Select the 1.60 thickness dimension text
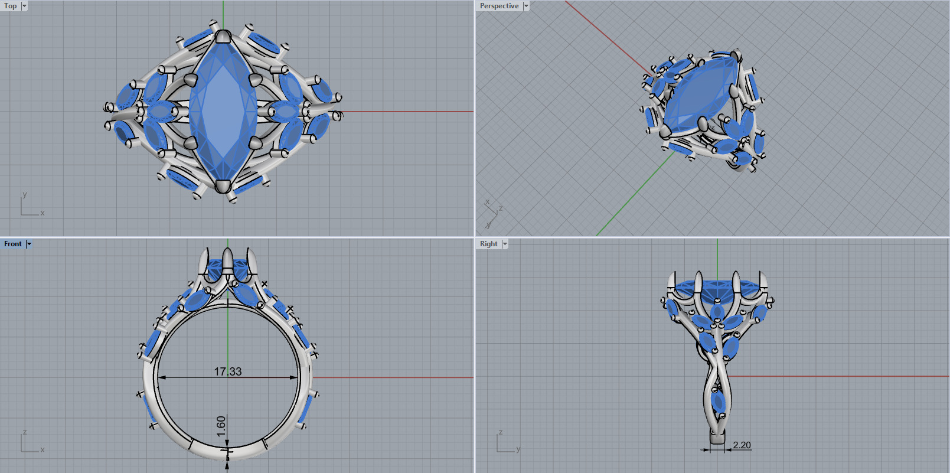Viewport: 950px width, 473px height. click(221, 426)
